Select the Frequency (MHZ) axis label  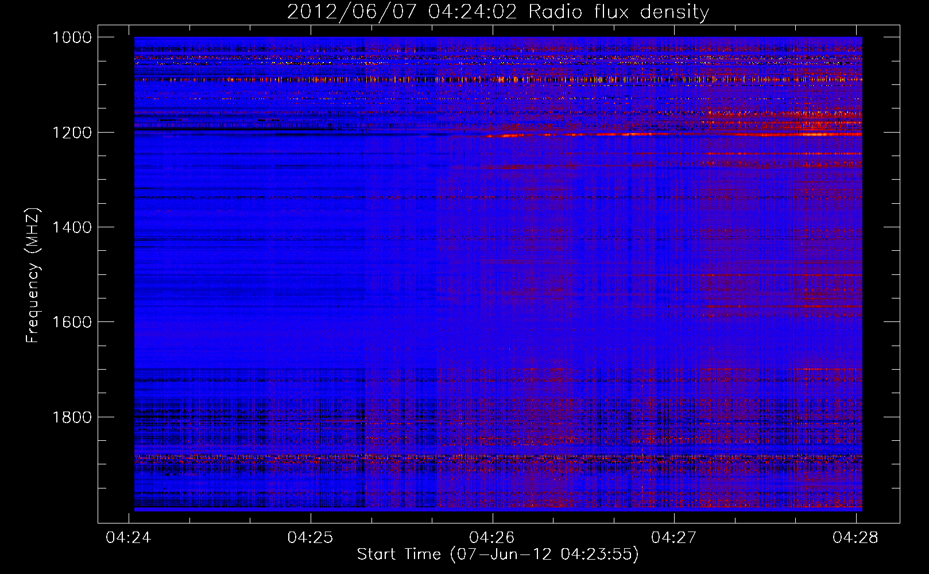coord(33,276)
